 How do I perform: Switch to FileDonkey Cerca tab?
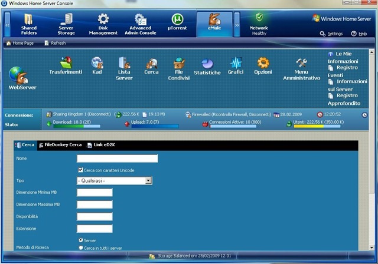60,145
